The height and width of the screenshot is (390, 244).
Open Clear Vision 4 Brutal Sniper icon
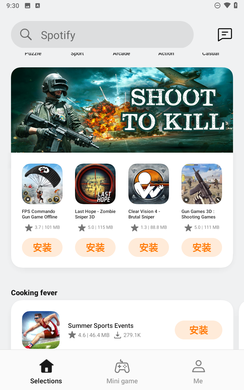[x=149, y=184]
